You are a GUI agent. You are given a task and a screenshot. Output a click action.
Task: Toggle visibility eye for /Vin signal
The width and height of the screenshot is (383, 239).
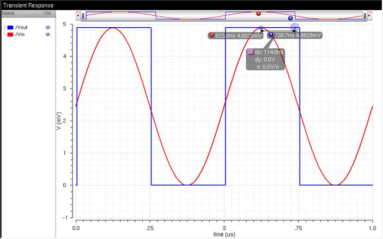[x=48, y=35]
